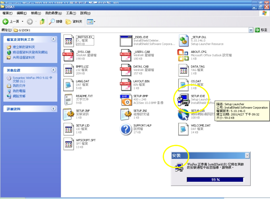Viewport: 270px width, 202px height.
Task: Click the G:\DISK1 address field
Action: click(x=131, y=30)
